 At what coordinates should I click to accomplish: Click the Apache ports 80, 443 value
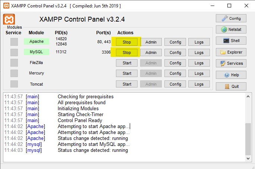point(104,42)
